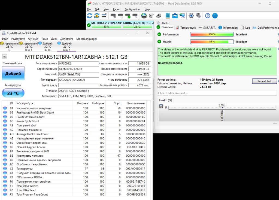The width and height of the screenshot is (279, 200).
Task: Switch to the S.M.A.R.T. tab
Action: point(207,28)
